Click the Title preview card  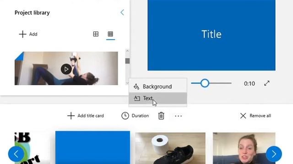tap(212, 35)
